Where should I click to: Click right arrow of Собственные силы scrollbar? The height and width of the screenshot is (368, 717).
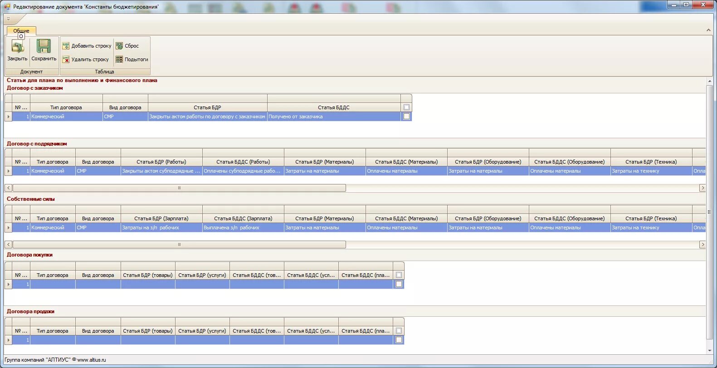click(702, 244)
